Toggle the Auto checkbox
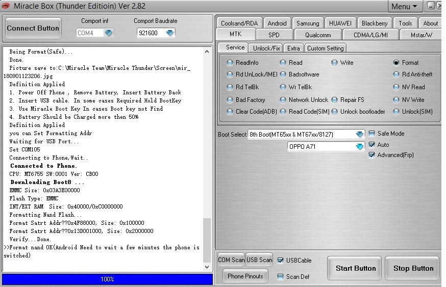Image resolution: width=446 pixels, height=287 pixels. click(x=371, y=145)
